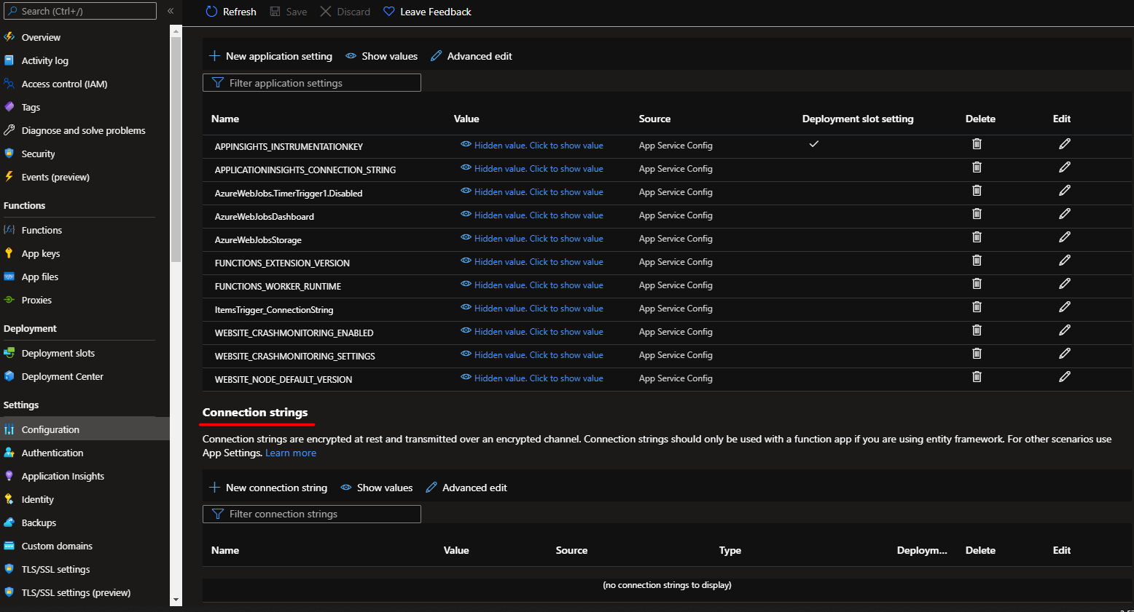Edit the AzureWebJobsStorage setting

click(x=1065, y=237)
